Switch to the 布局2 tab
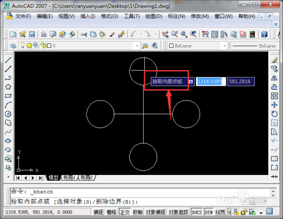 (x=87, y=178)
